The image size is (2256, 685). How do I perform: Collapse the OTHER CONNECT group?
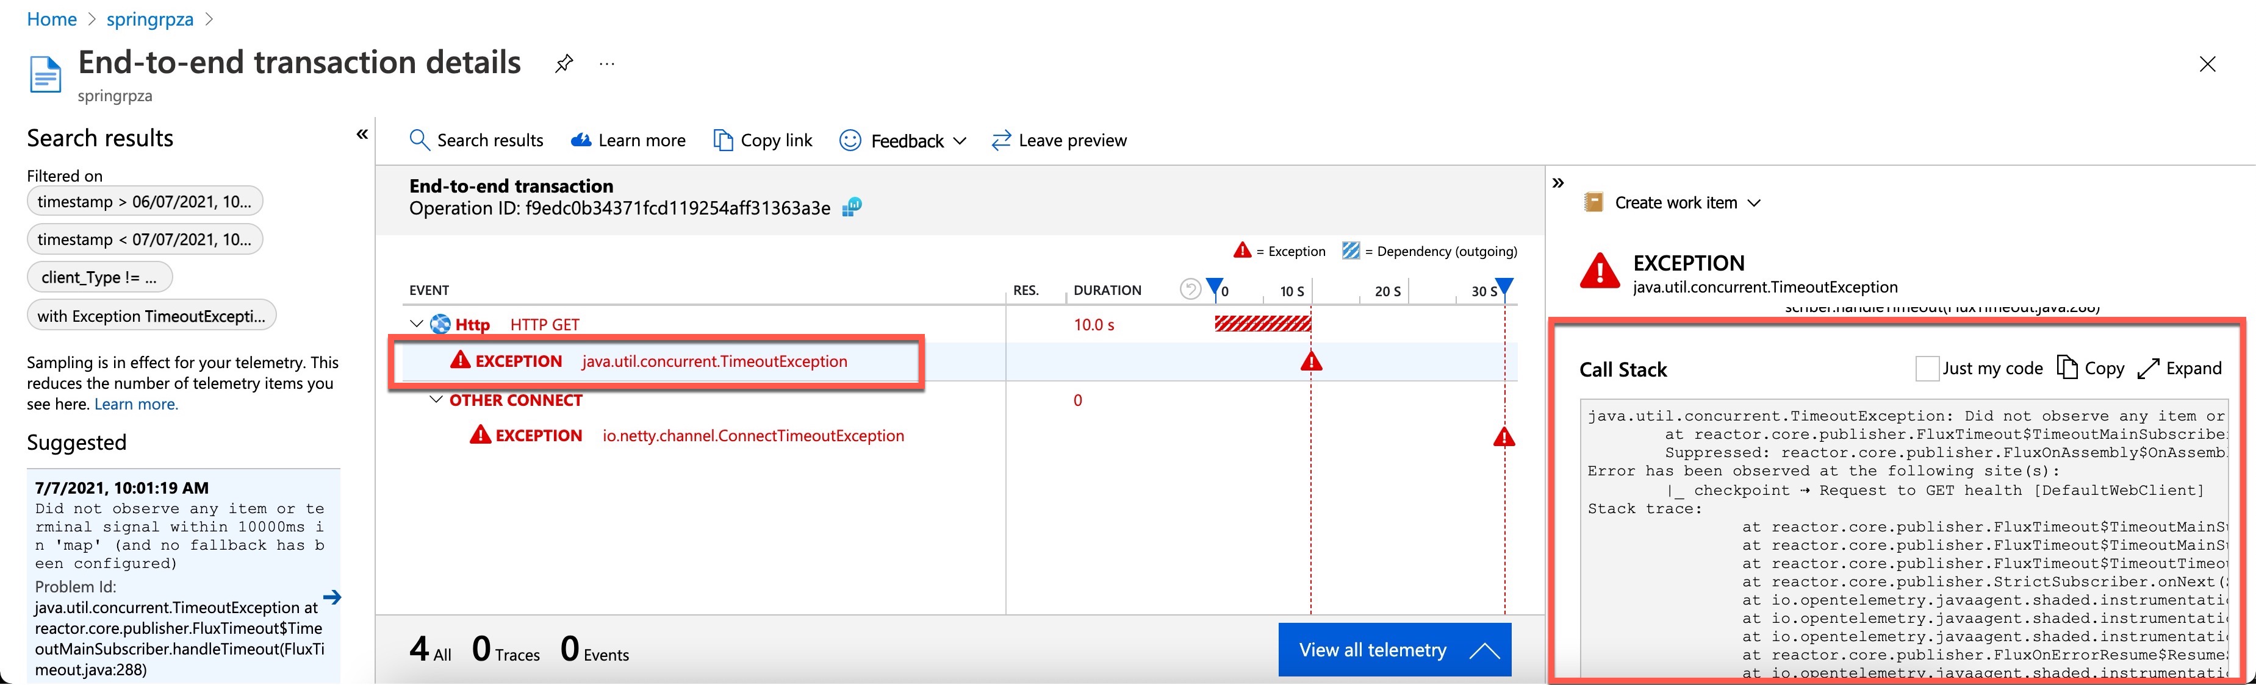click(435, 399)
